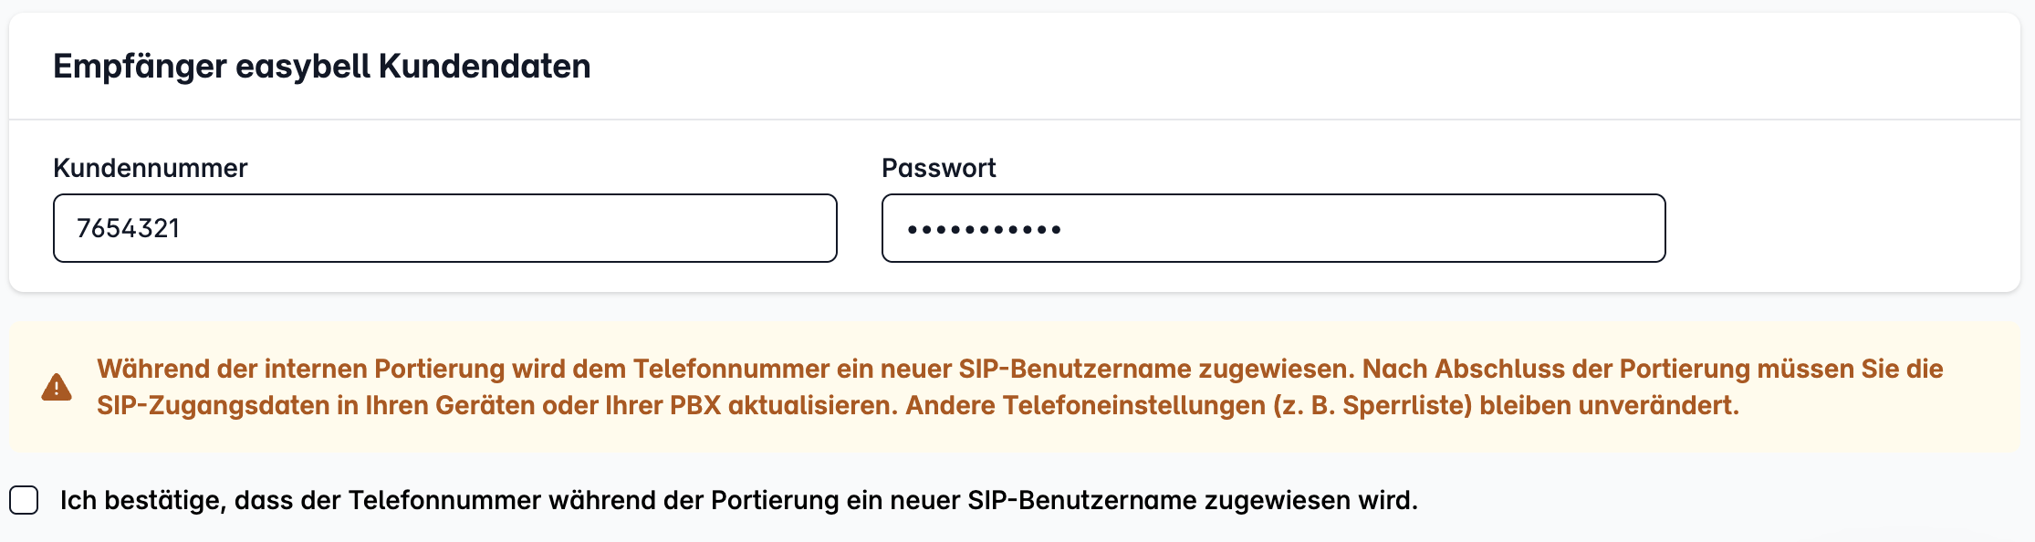The height and width of the screenshot is (542, 2035).
Task: Click the word 'easybell' in the heading
Action: tap(303, 67)
